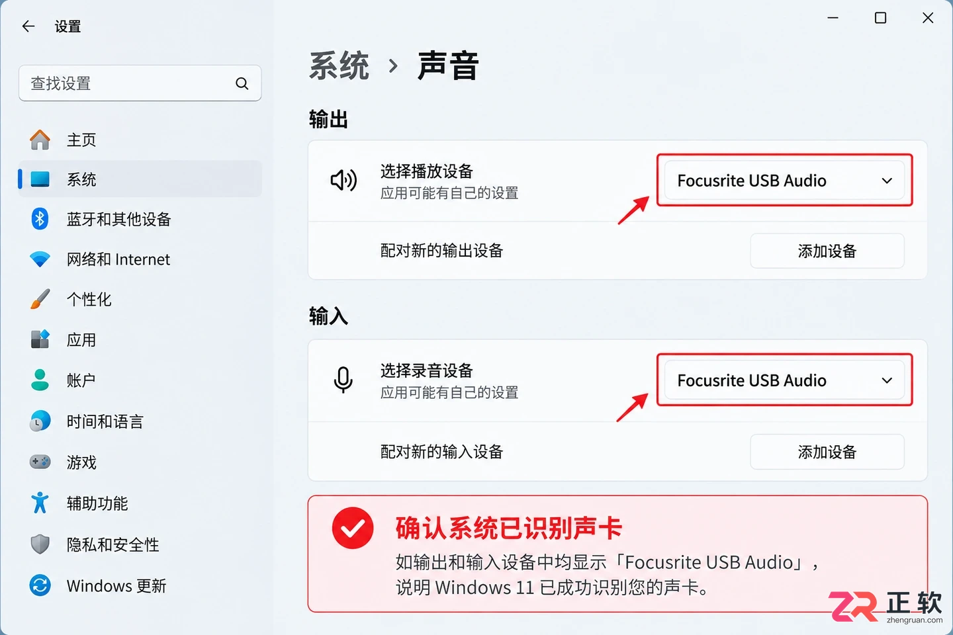Click the 选择录音设备 row text
953x635 pixels.
pos(427,370)
